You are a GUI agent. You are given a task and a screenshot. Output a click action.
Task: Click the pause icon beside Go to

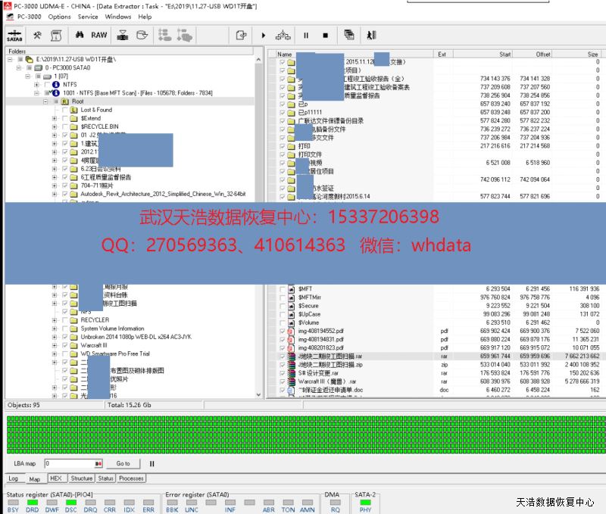pos(151,463)
